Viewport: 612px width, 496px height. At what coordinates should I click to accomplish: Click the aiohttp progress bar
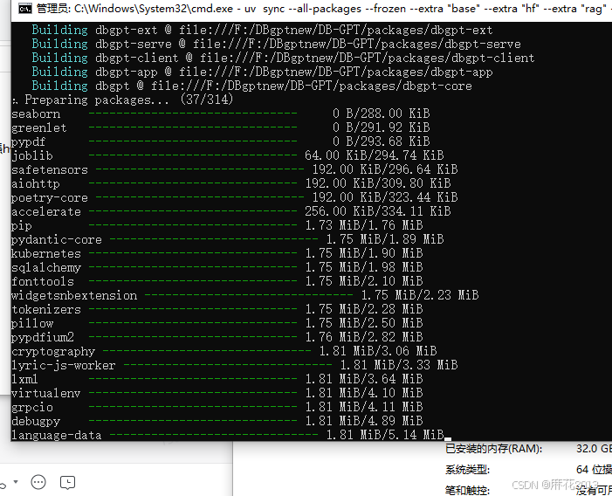tap(193, 183)
